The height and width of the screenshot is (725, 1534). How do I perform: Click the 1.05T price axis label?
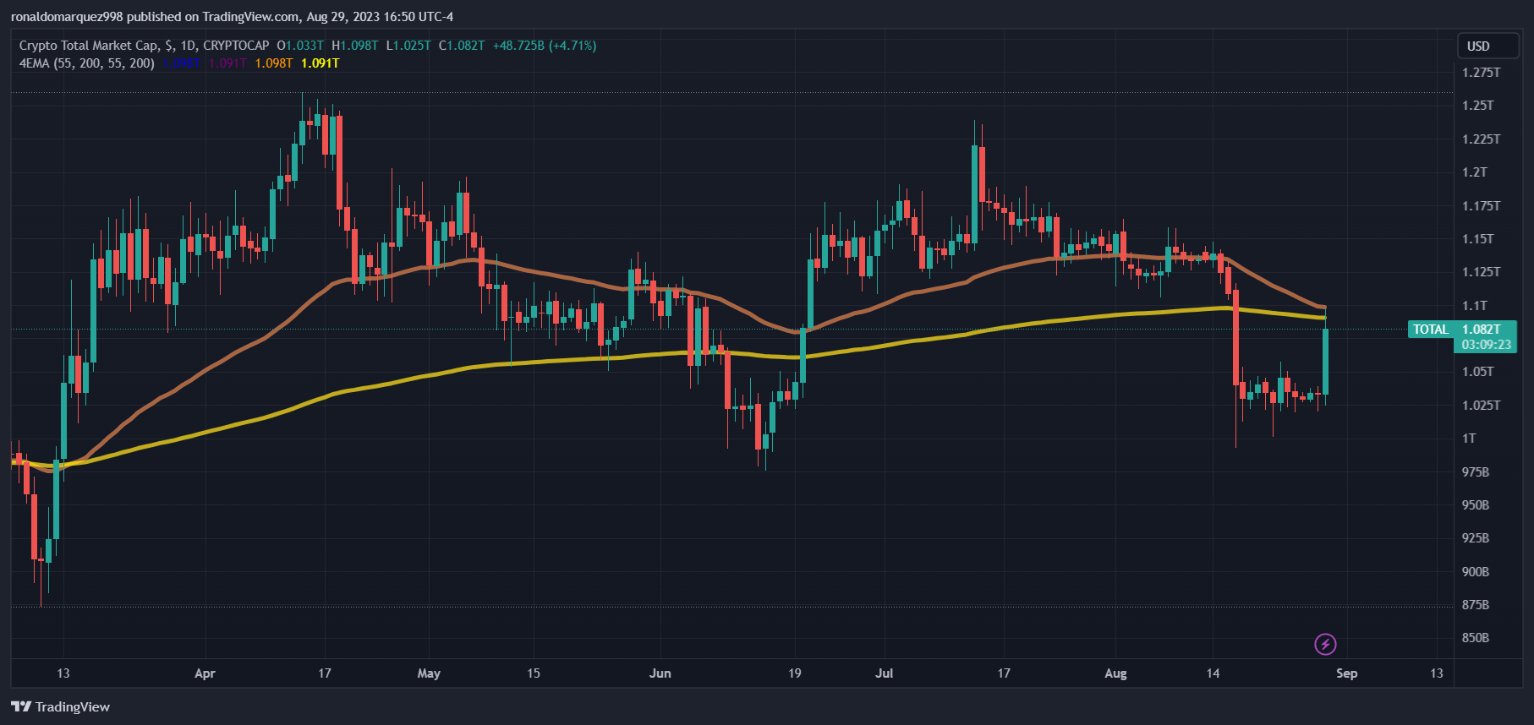click(x=1478, y=372)
